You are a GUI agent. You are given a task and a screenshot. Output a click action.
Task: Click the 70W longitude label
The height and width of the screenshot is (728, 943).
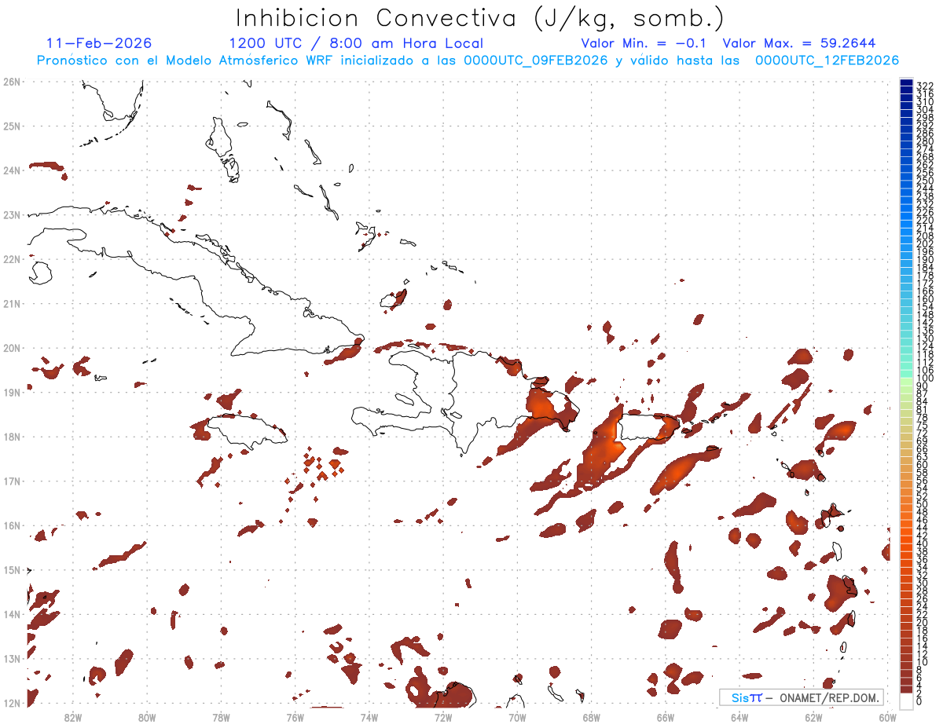tap(517, 717)
